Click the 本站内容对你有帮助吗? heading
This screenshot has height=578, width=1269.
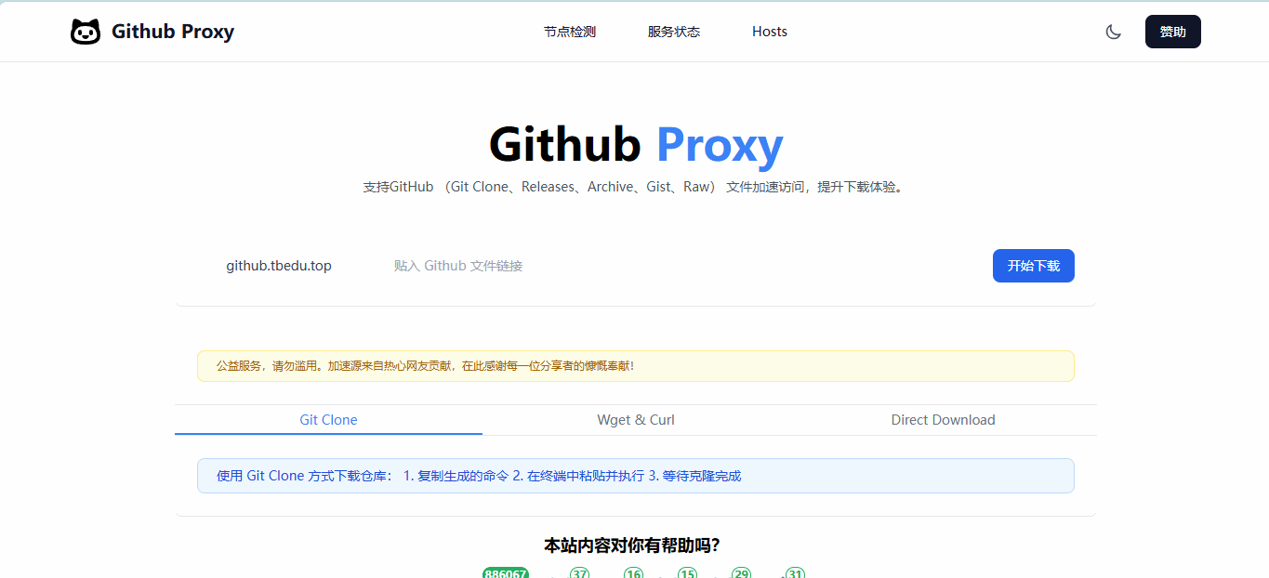(x=632, y=545)
